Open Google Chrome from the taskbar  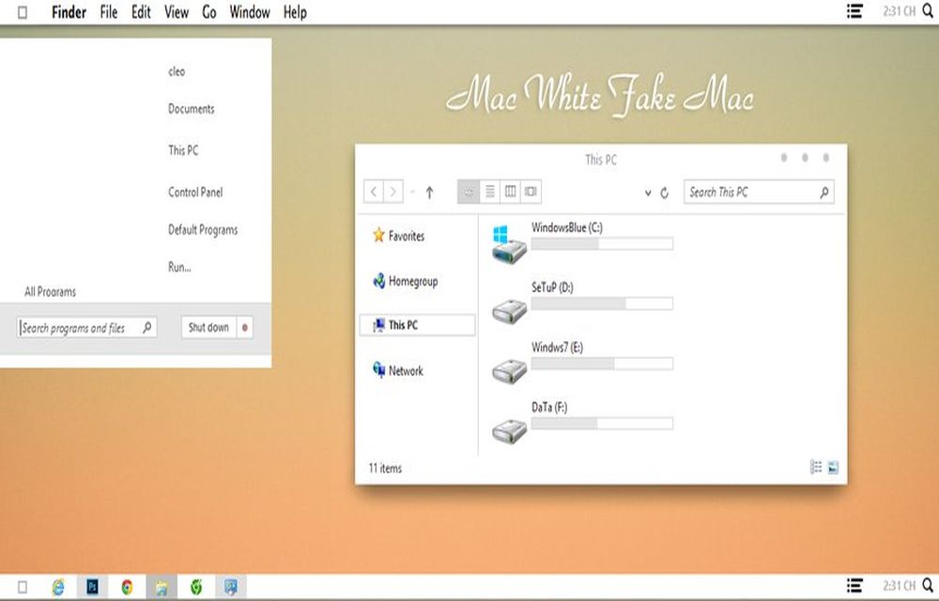(x=127, y=587)
